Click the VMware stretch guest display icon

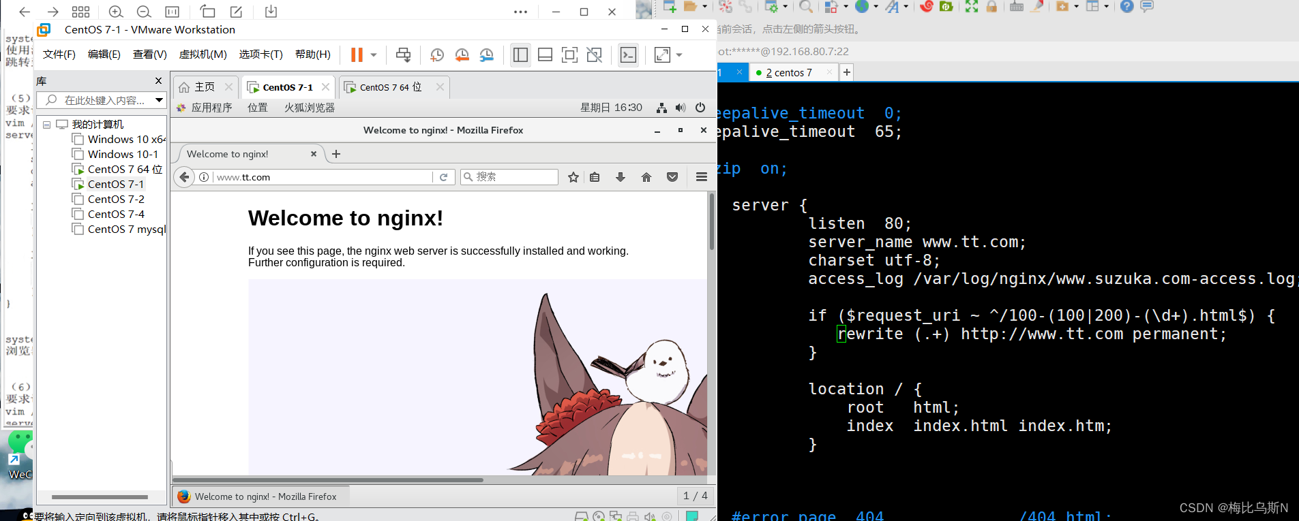(x=662, y=54)
